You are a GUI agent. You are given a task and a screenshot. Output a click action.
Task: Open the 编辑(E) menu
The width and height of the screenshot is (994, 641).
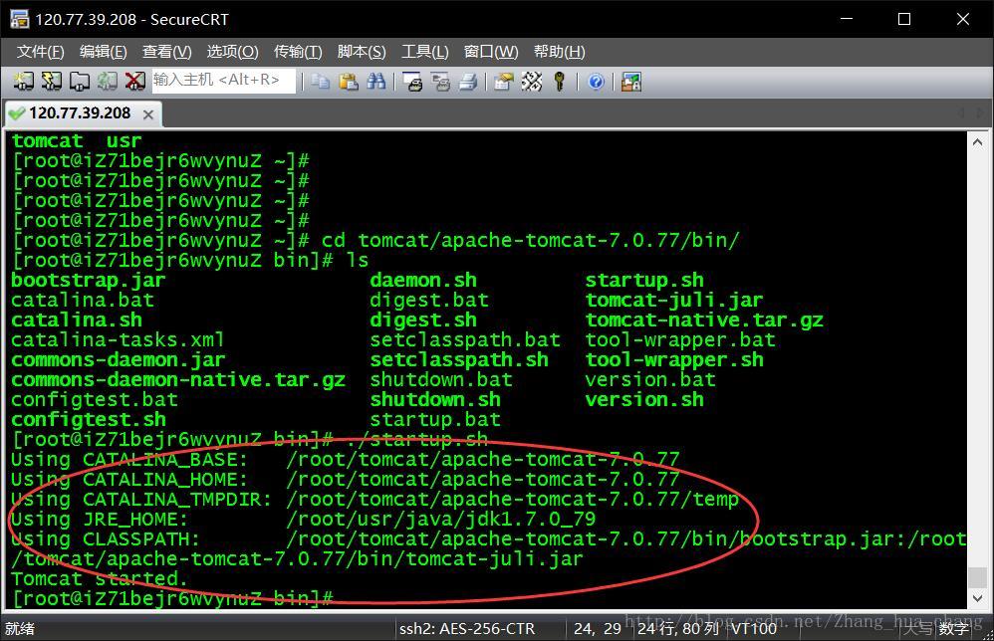(103, 52)
